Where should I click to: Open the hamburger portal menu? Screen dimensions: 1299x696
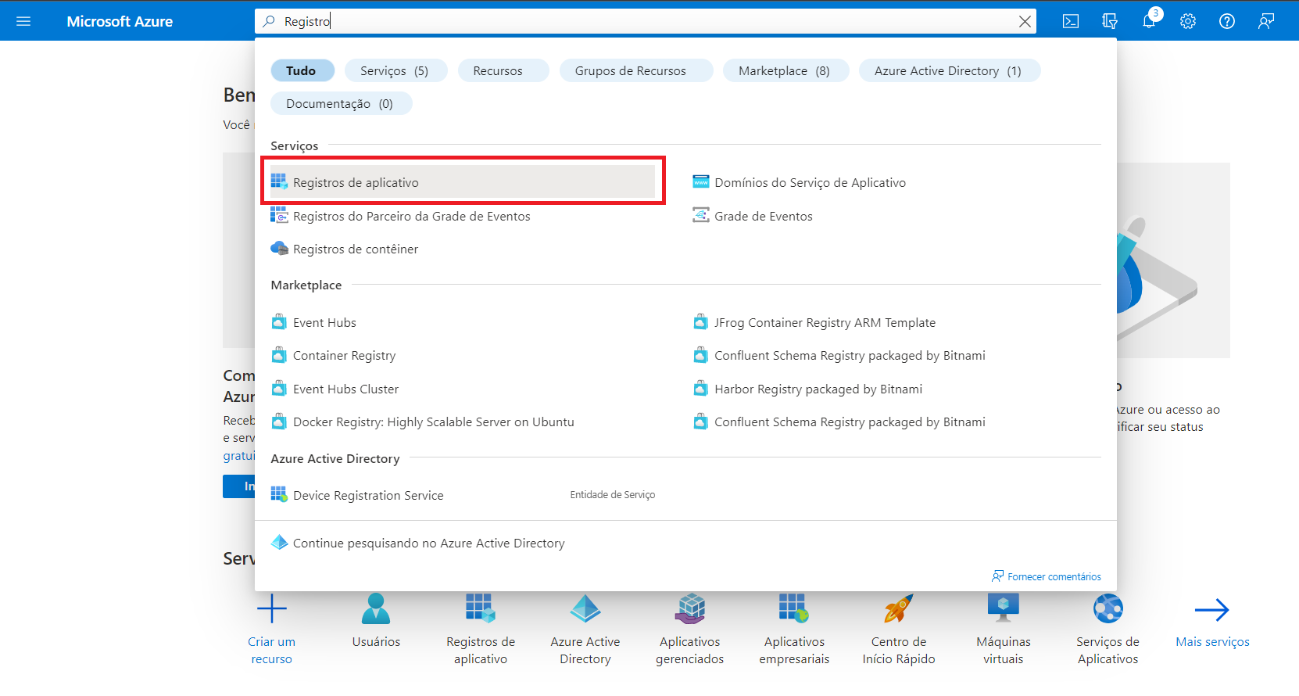(23, 21)
